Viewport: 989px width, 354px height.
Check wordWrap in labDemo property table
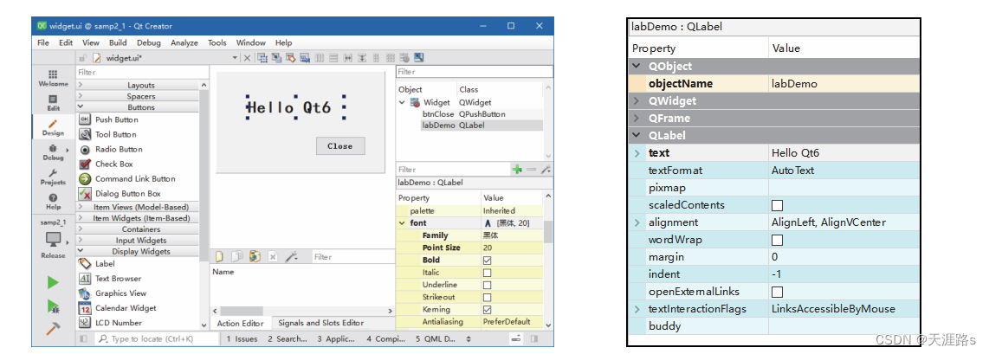(777, 240)
